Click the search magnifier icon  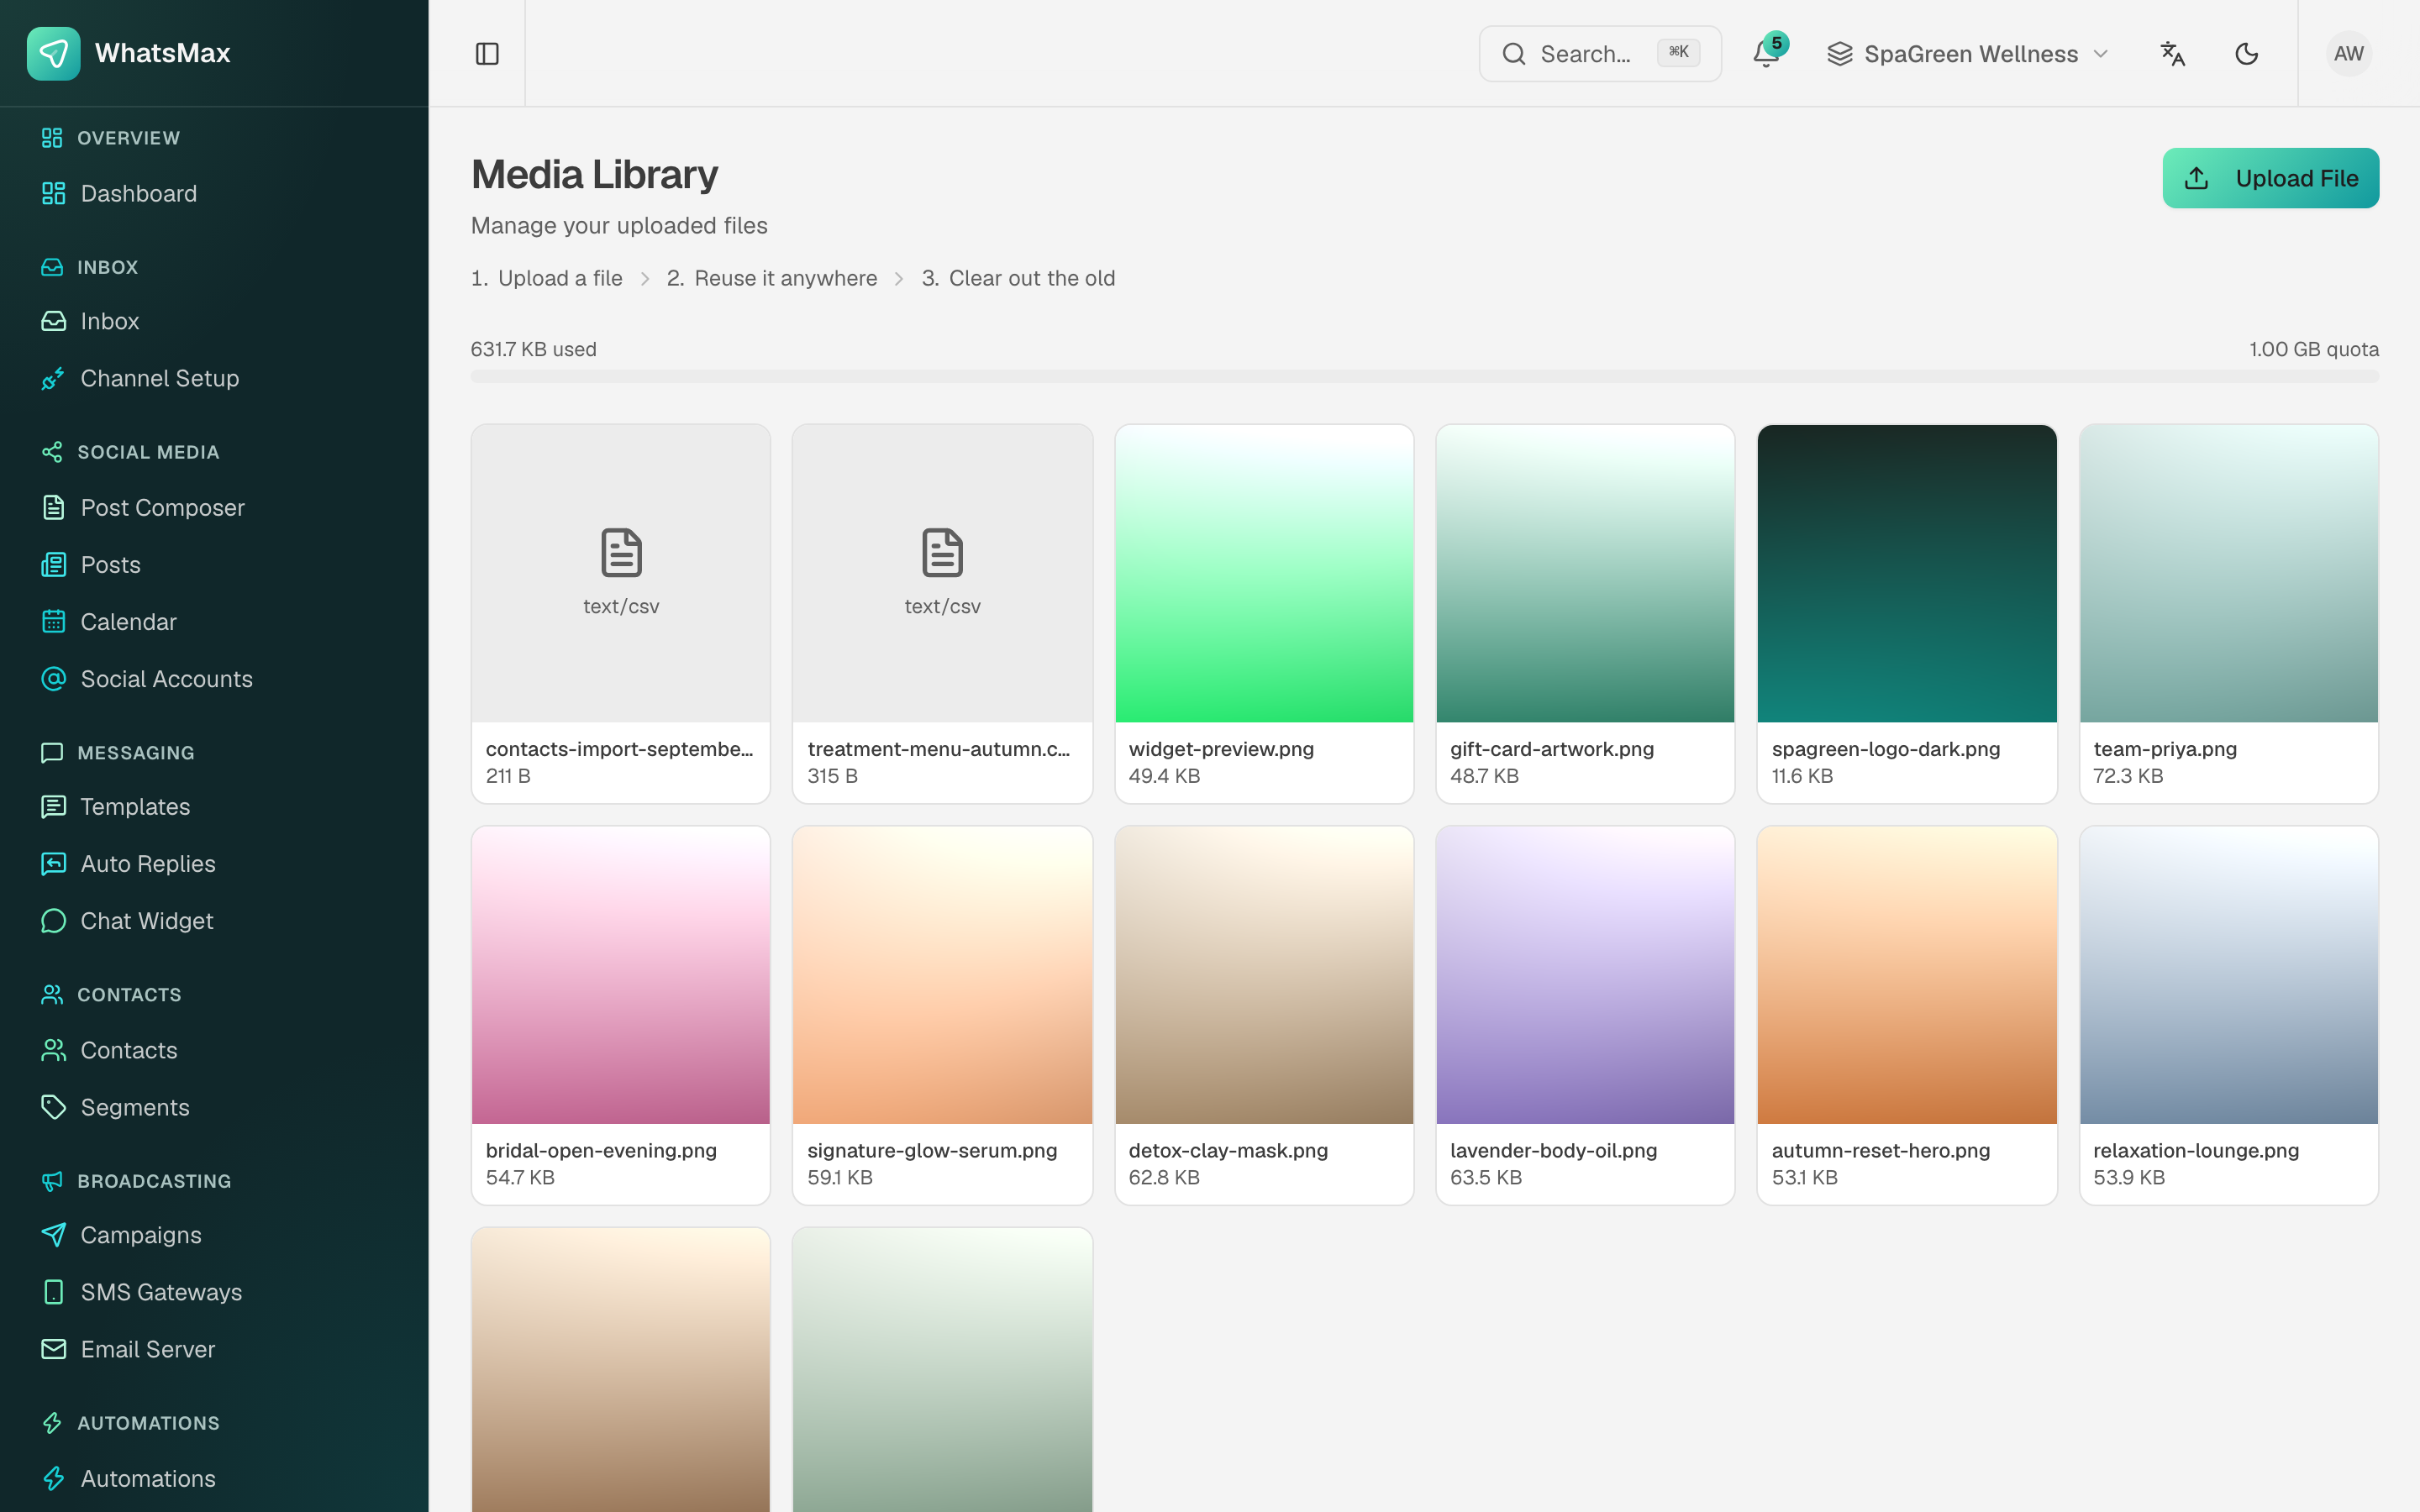tap(1514, 54)
